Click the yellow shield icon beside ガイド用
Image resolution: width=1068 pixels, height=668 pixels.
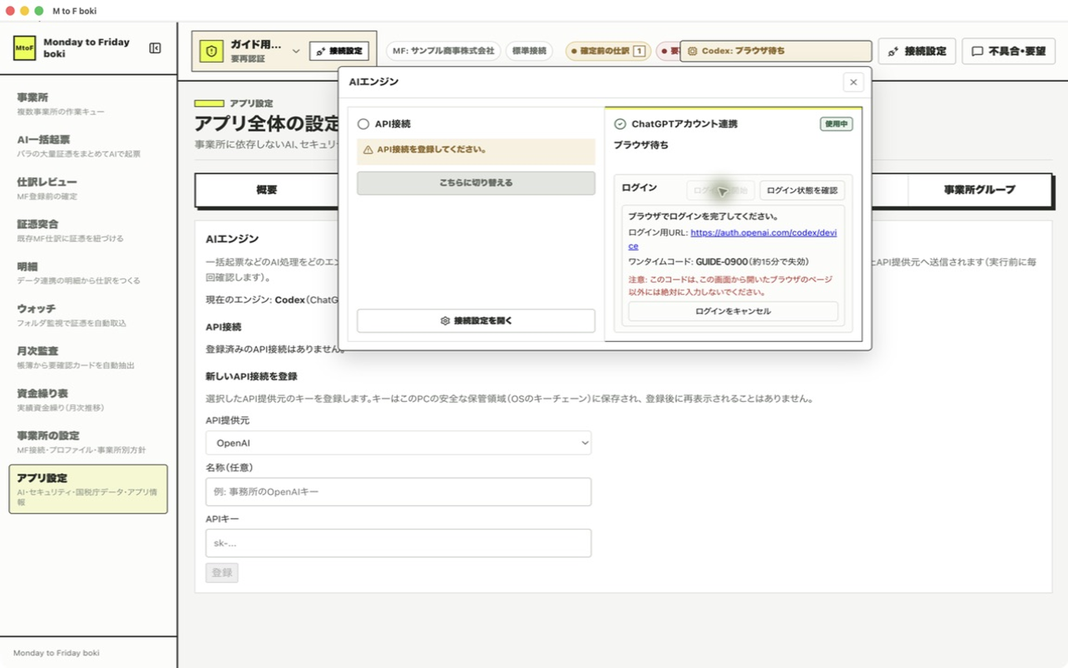(211, 51)
